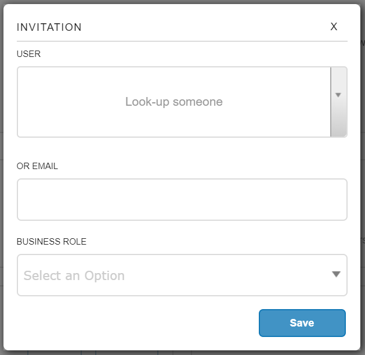The width and height of the screenshot is (365, 355).
Task: Click the divider line under the Invitation header
Action: (x=182, y=41)
